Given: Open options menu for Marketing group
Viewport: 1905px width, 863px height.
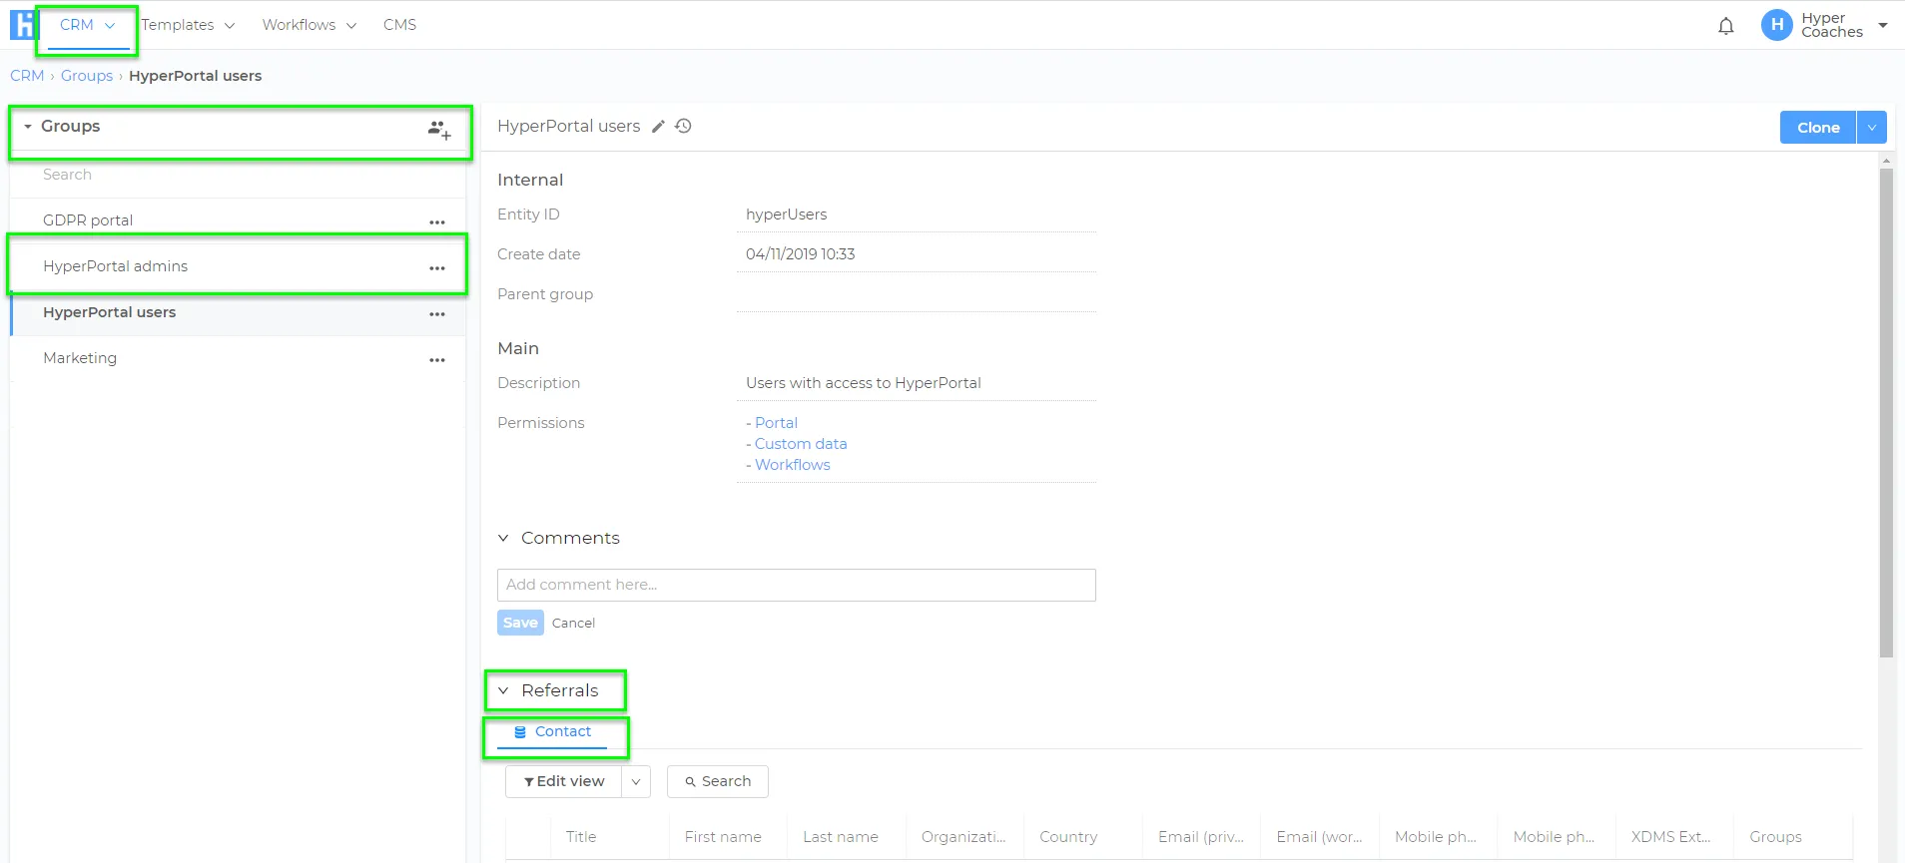Looking at the screenshot, I should pos(437,360).
